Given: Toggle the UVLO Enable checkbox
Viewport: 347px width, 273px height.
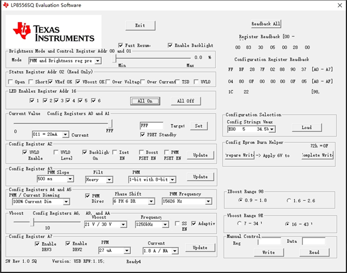Looking at the screenshot, I should click(x=25, y=152).
